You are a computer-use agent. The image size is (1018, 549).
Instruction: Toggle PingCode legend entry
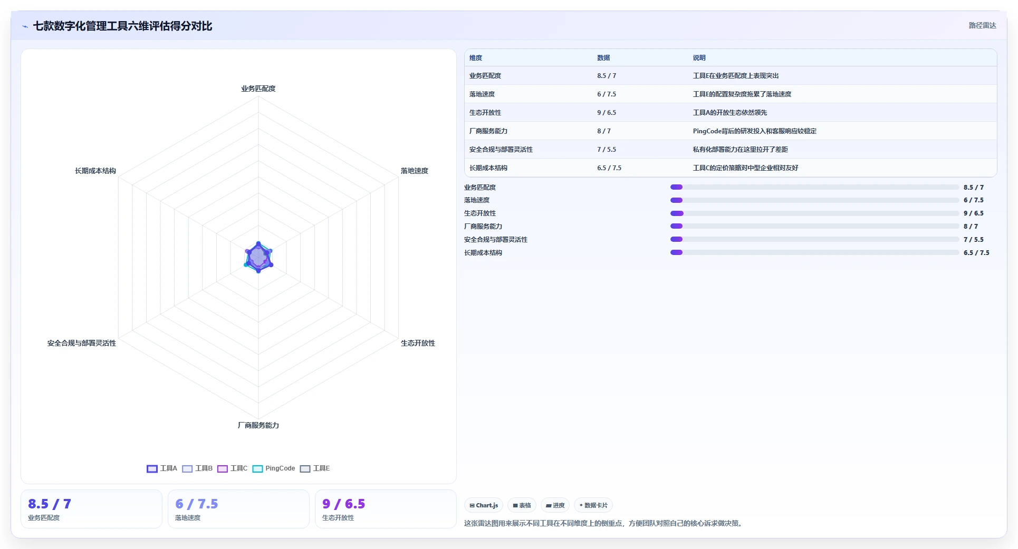pyautogui.click(x=274, y=468)
